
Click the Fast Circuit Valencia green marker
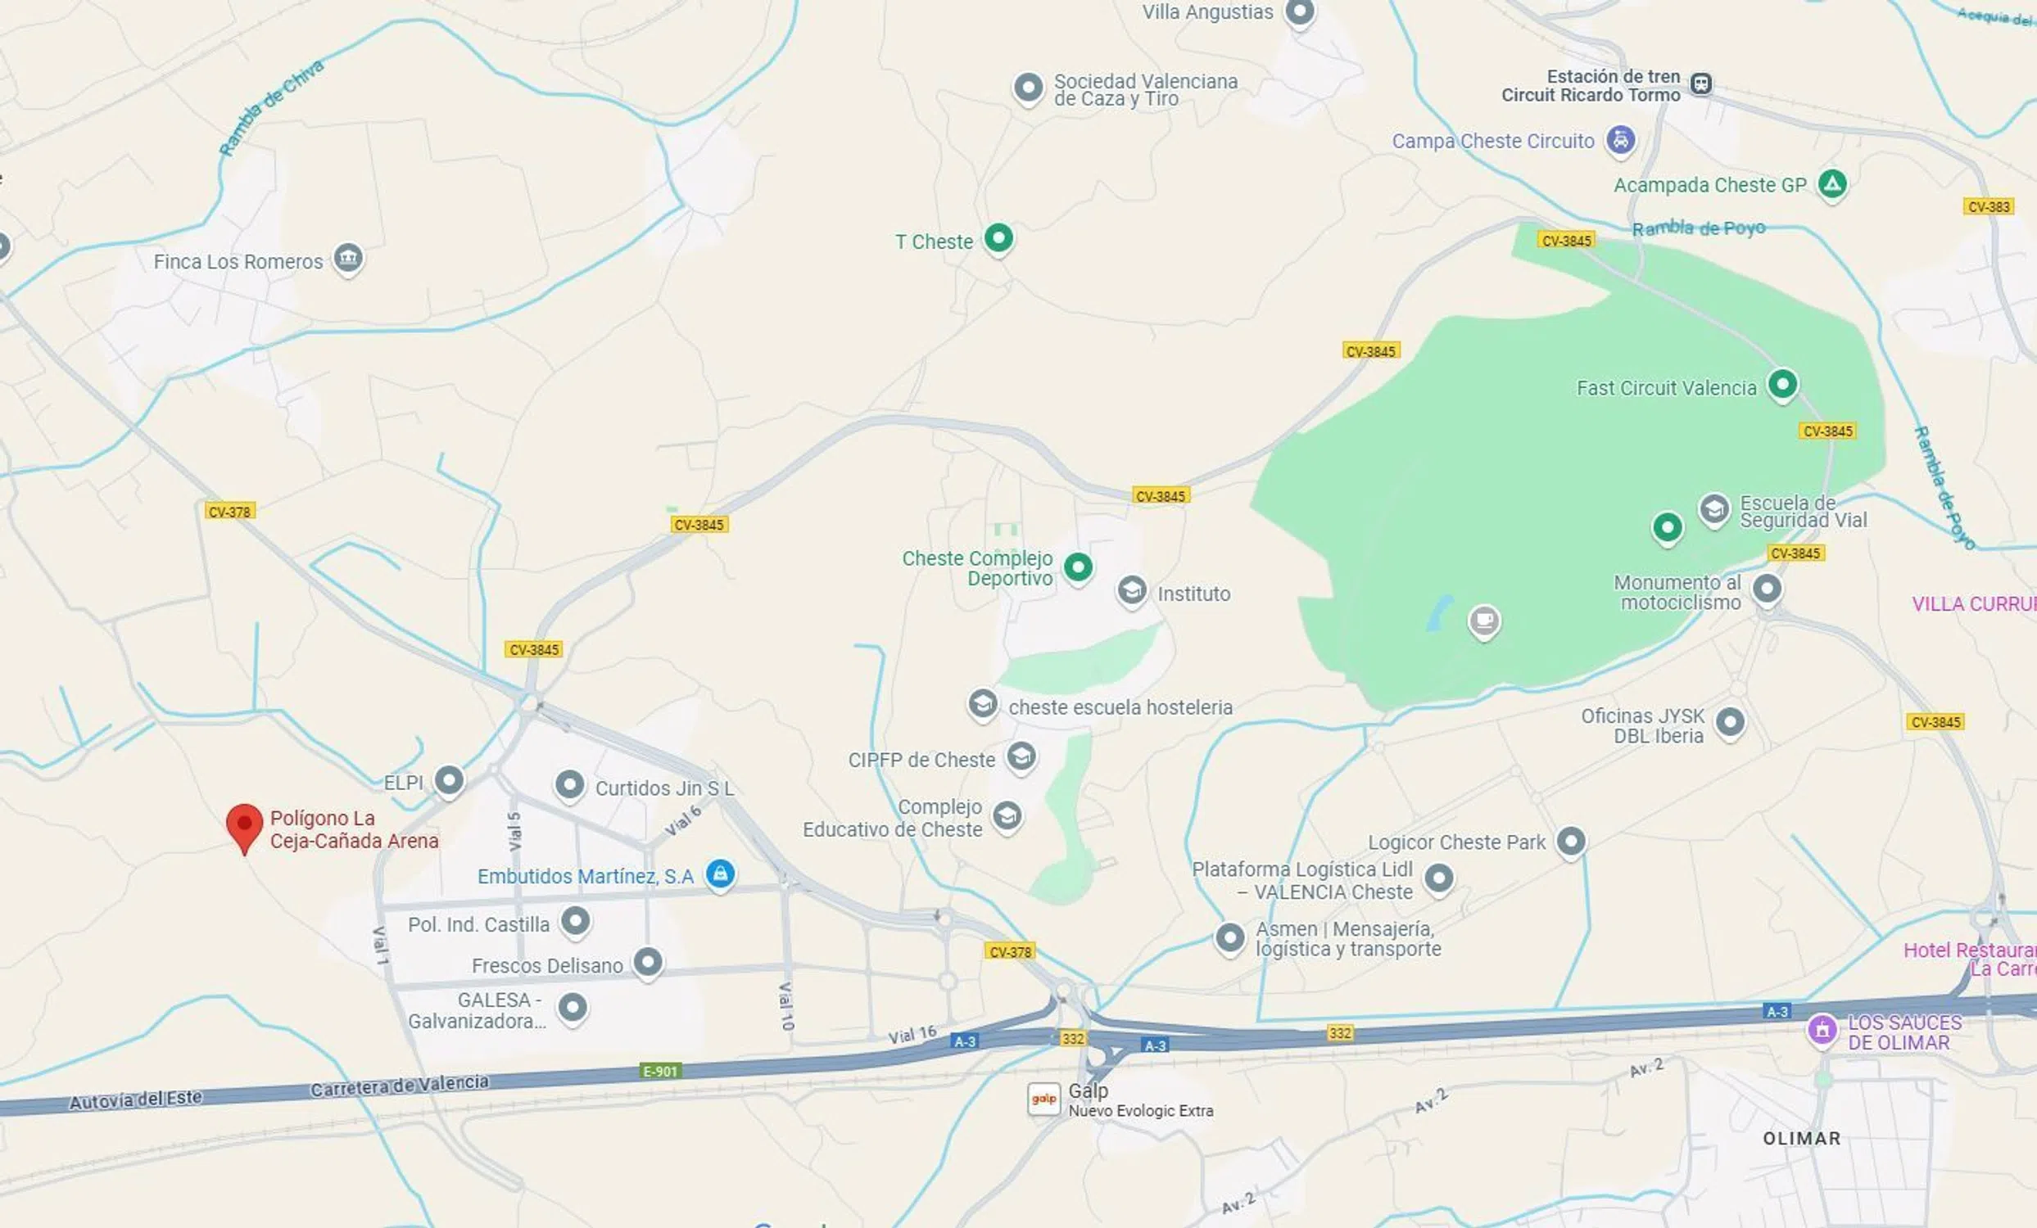click(1782, 385)
